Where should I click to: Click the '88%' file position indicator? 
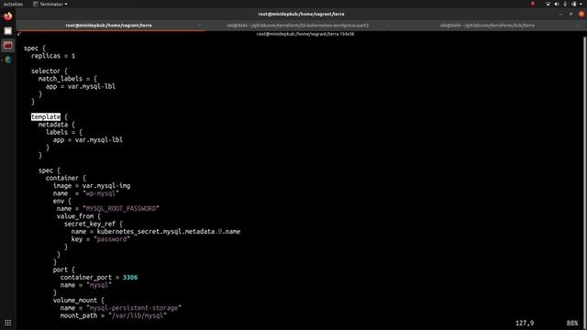click(572, 323)
